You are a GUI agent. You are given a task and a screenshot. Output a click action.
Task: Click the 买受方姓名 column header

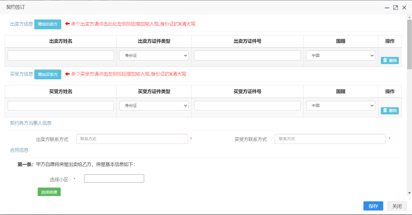[61, 91]
